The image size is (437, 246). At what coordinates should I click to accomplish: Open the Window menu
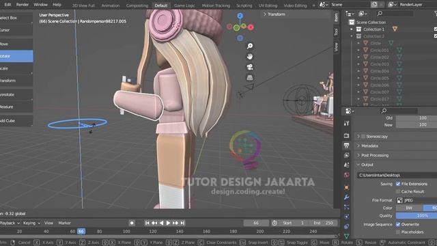point(40,5)
